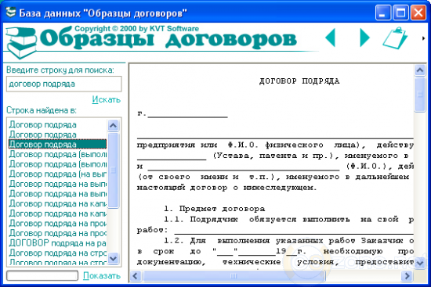Image resolution: width=431 pixels, height=287 pixels.
Task: Click the stacked books logo icon
Action: [x=21, y=41]
